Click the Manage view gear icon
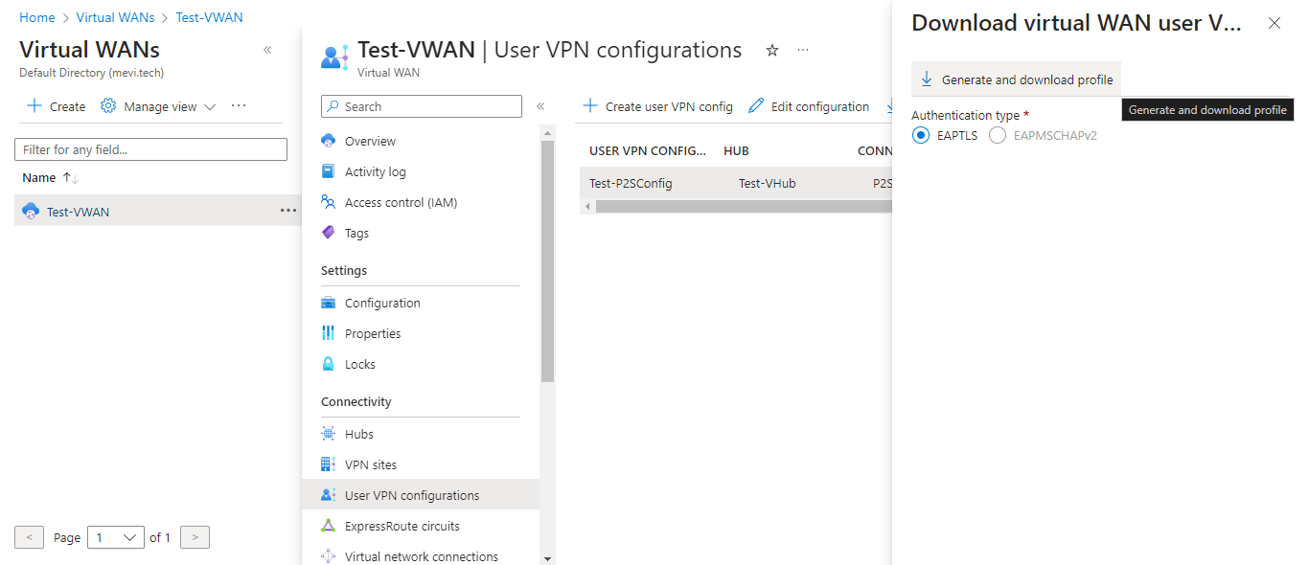Screen dimensions: 1309x565 (x=108, y=106)
